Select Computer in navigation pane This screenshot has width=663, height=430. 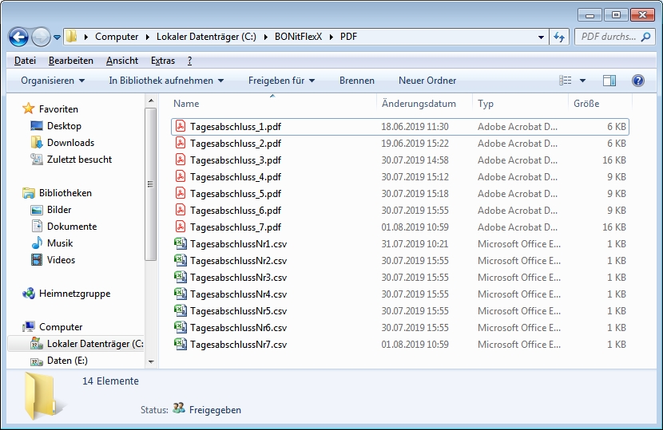click(61, 327)
